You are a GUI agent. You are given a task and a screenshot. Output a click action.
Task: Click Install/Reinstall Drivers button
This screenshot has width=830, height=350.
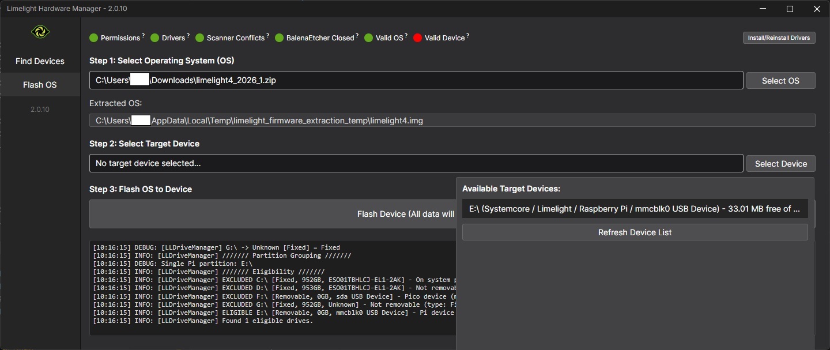point(779,38)
